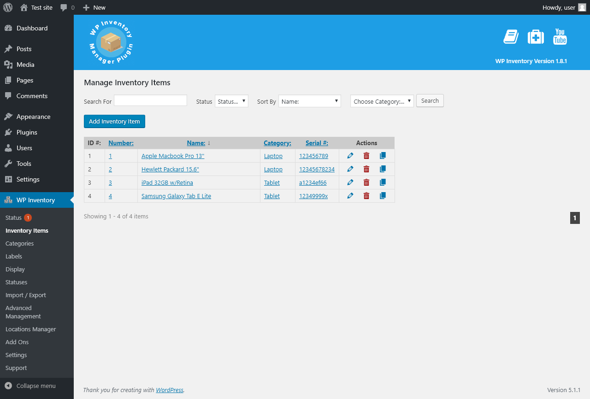The width and height of the screenshot is (590, 399).
Task: Open Import / Export submenu item
Action: click(x=26, y=295)
